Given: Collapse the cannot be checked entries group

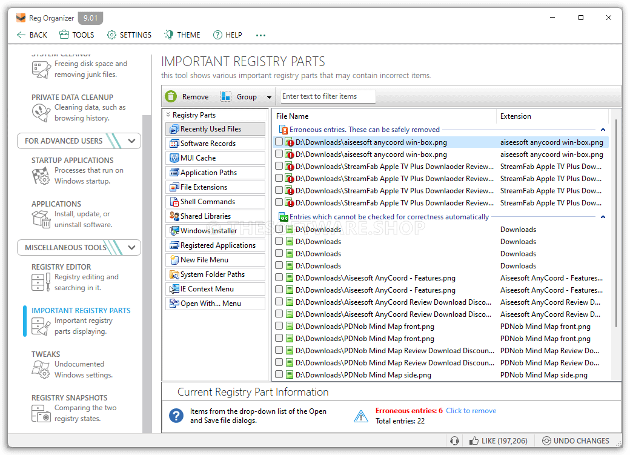Looking at the screenshot, I should 603,217.
